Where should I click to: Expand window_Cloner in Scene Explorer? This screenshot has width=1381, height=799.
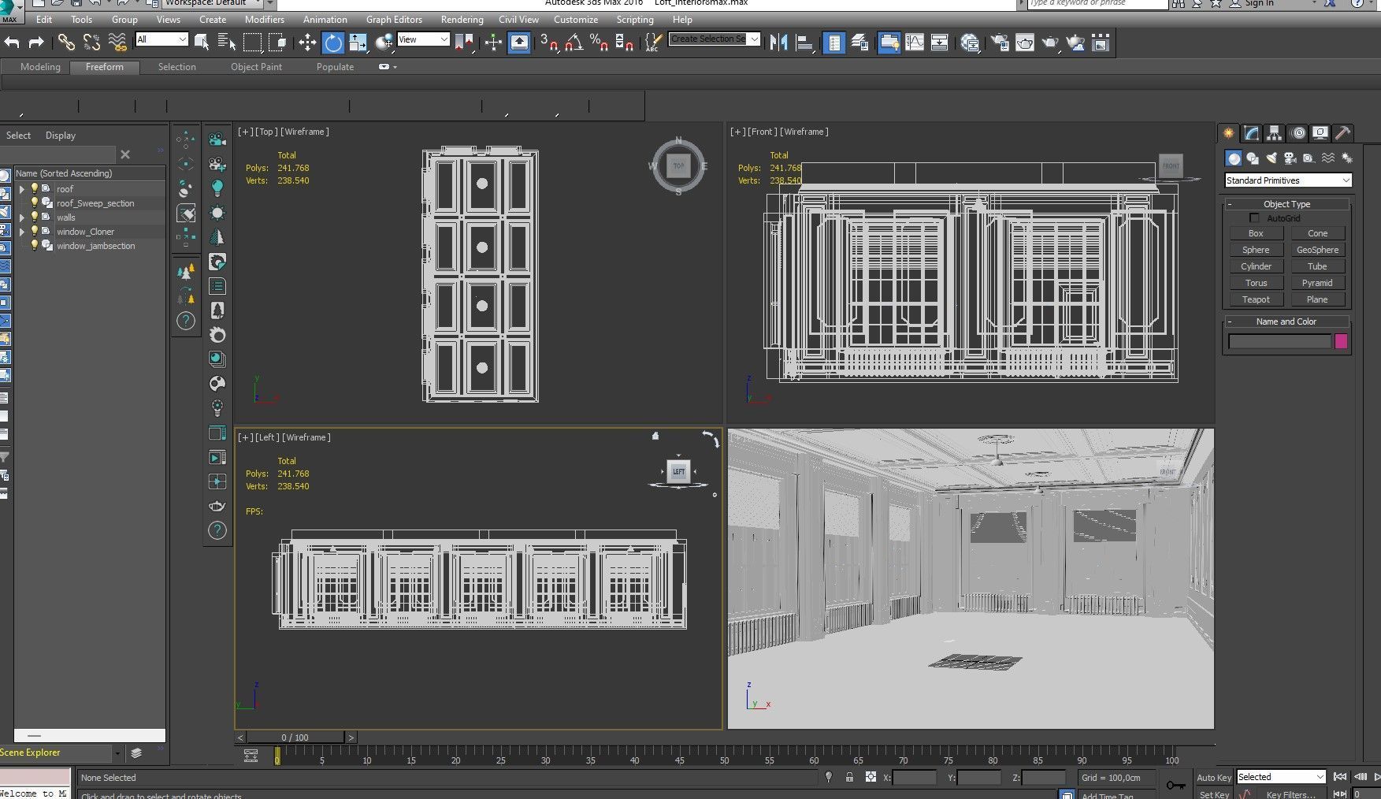(22, 232)
